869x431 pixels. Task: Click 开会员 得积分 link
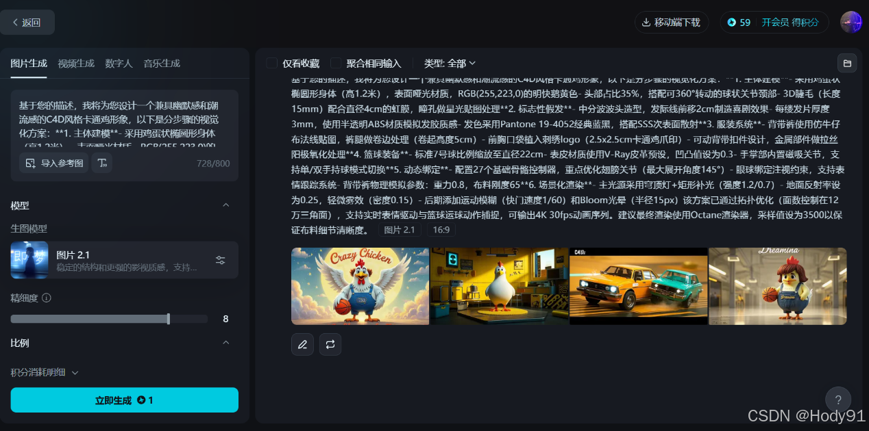(790, 23)
